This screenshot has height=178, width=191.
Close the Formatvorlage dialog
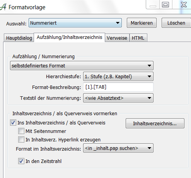(184, 5)
